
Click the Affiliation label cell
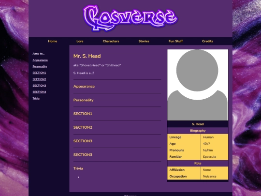[184, 170]
